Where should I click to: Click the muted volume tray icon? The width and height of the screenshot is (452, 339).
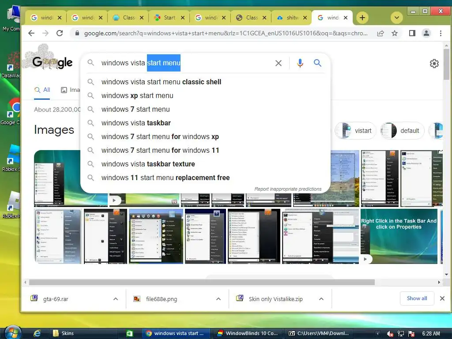pos(390,334)
